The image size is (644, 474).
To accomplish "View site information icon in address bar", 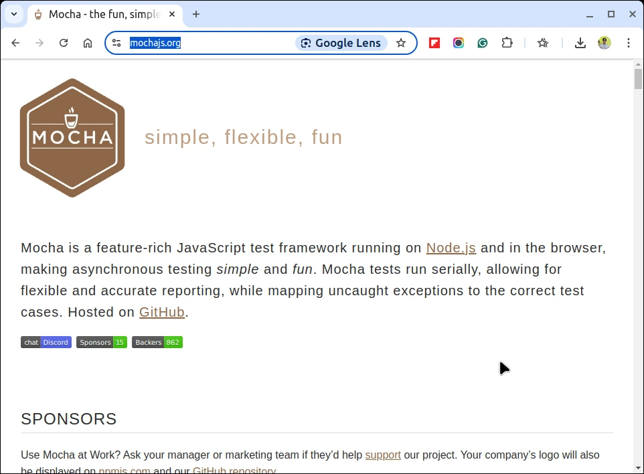I will (x=116, y=43).
